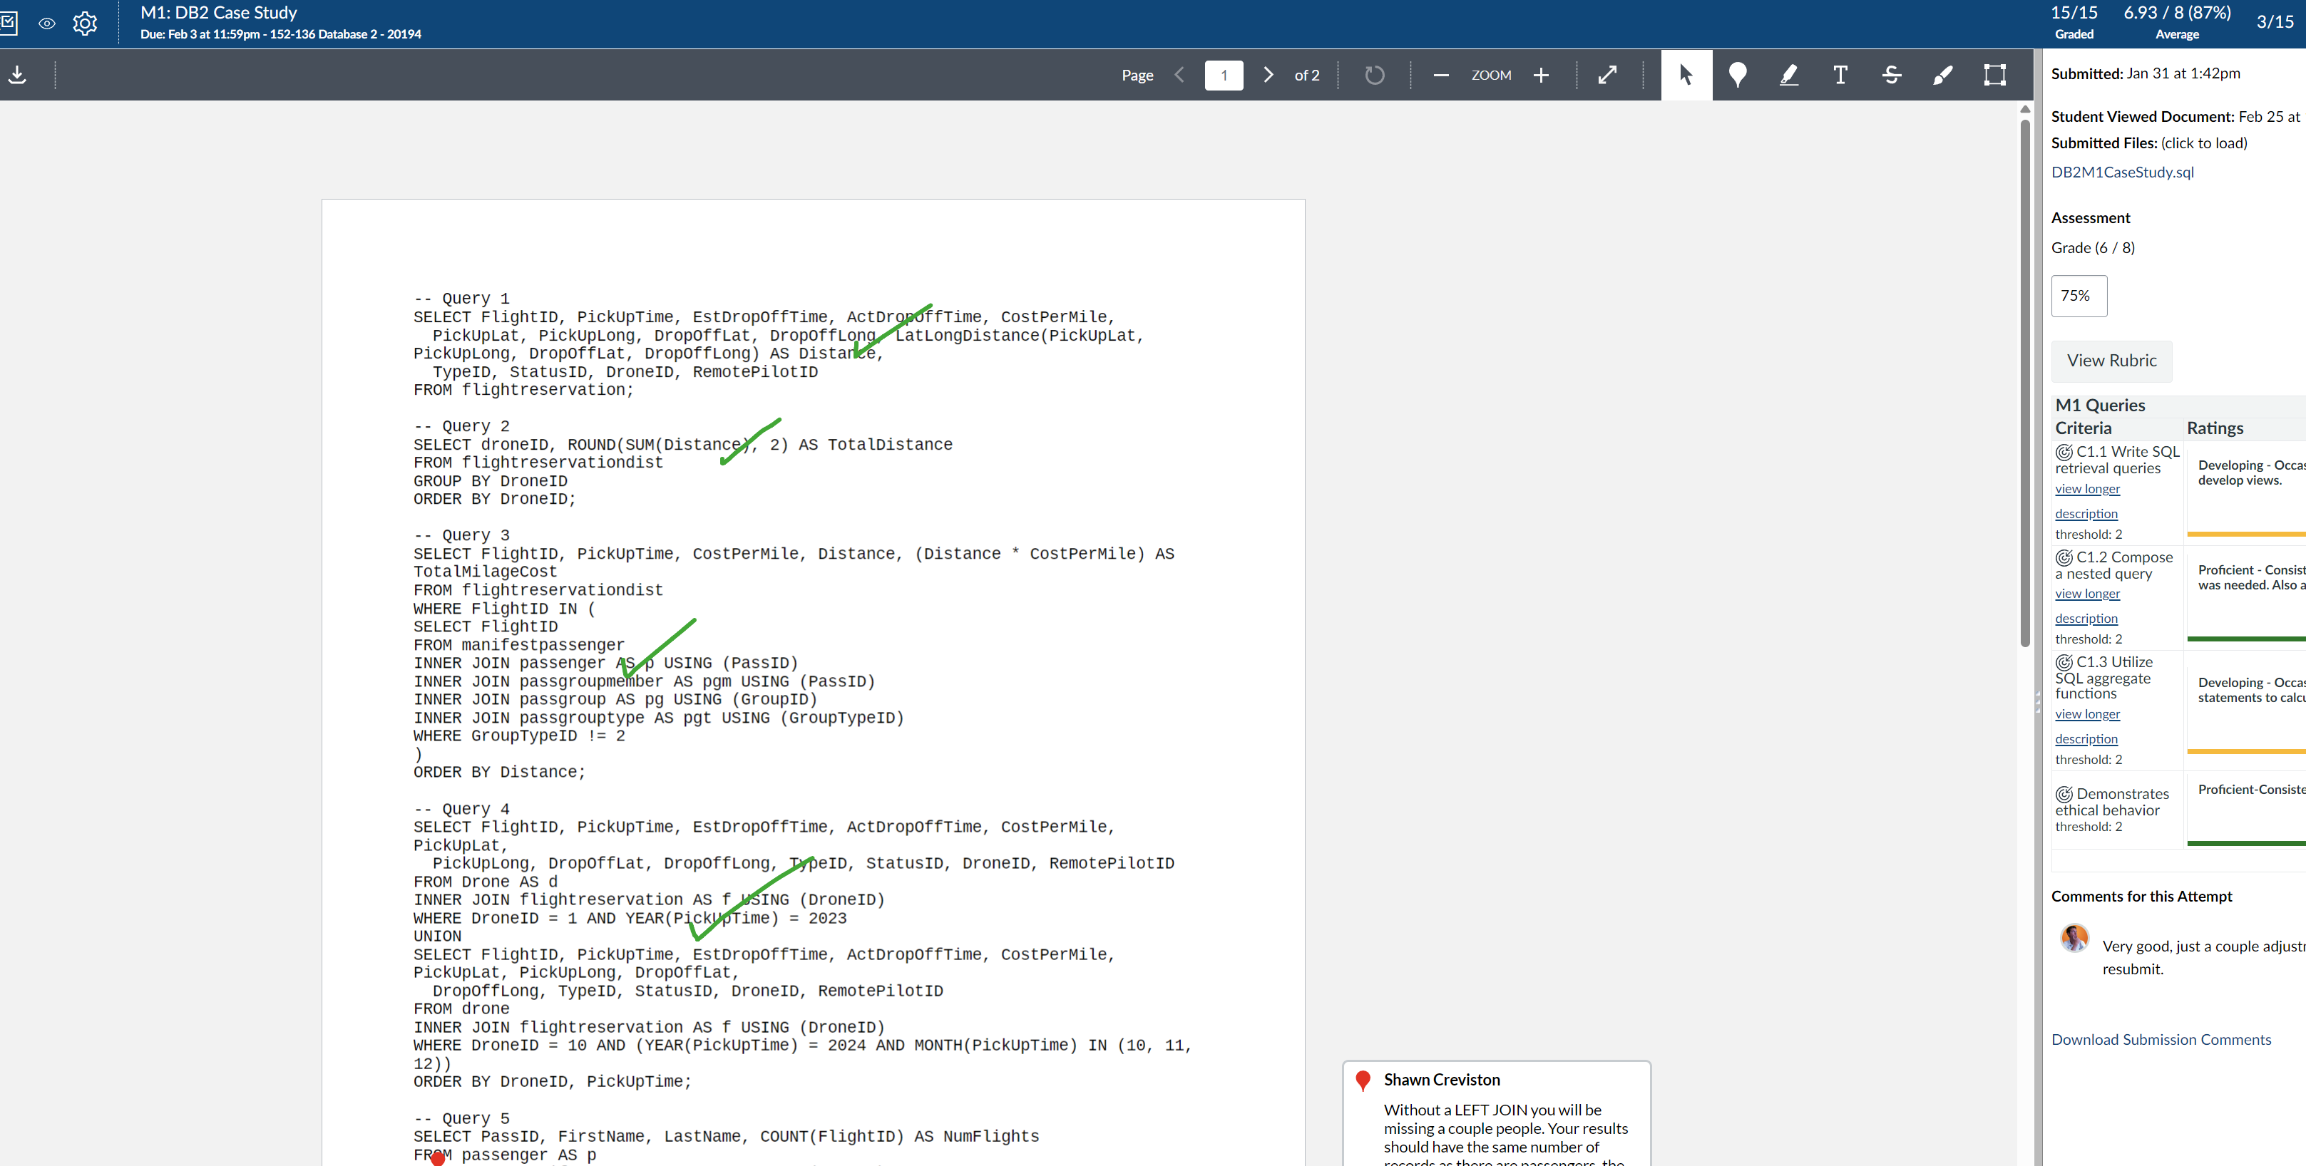This screenshot has height=1166, width=2306.
Task: Expand C1.1 view longer description
Action: pyautogui.click(x=2086, y=489)
